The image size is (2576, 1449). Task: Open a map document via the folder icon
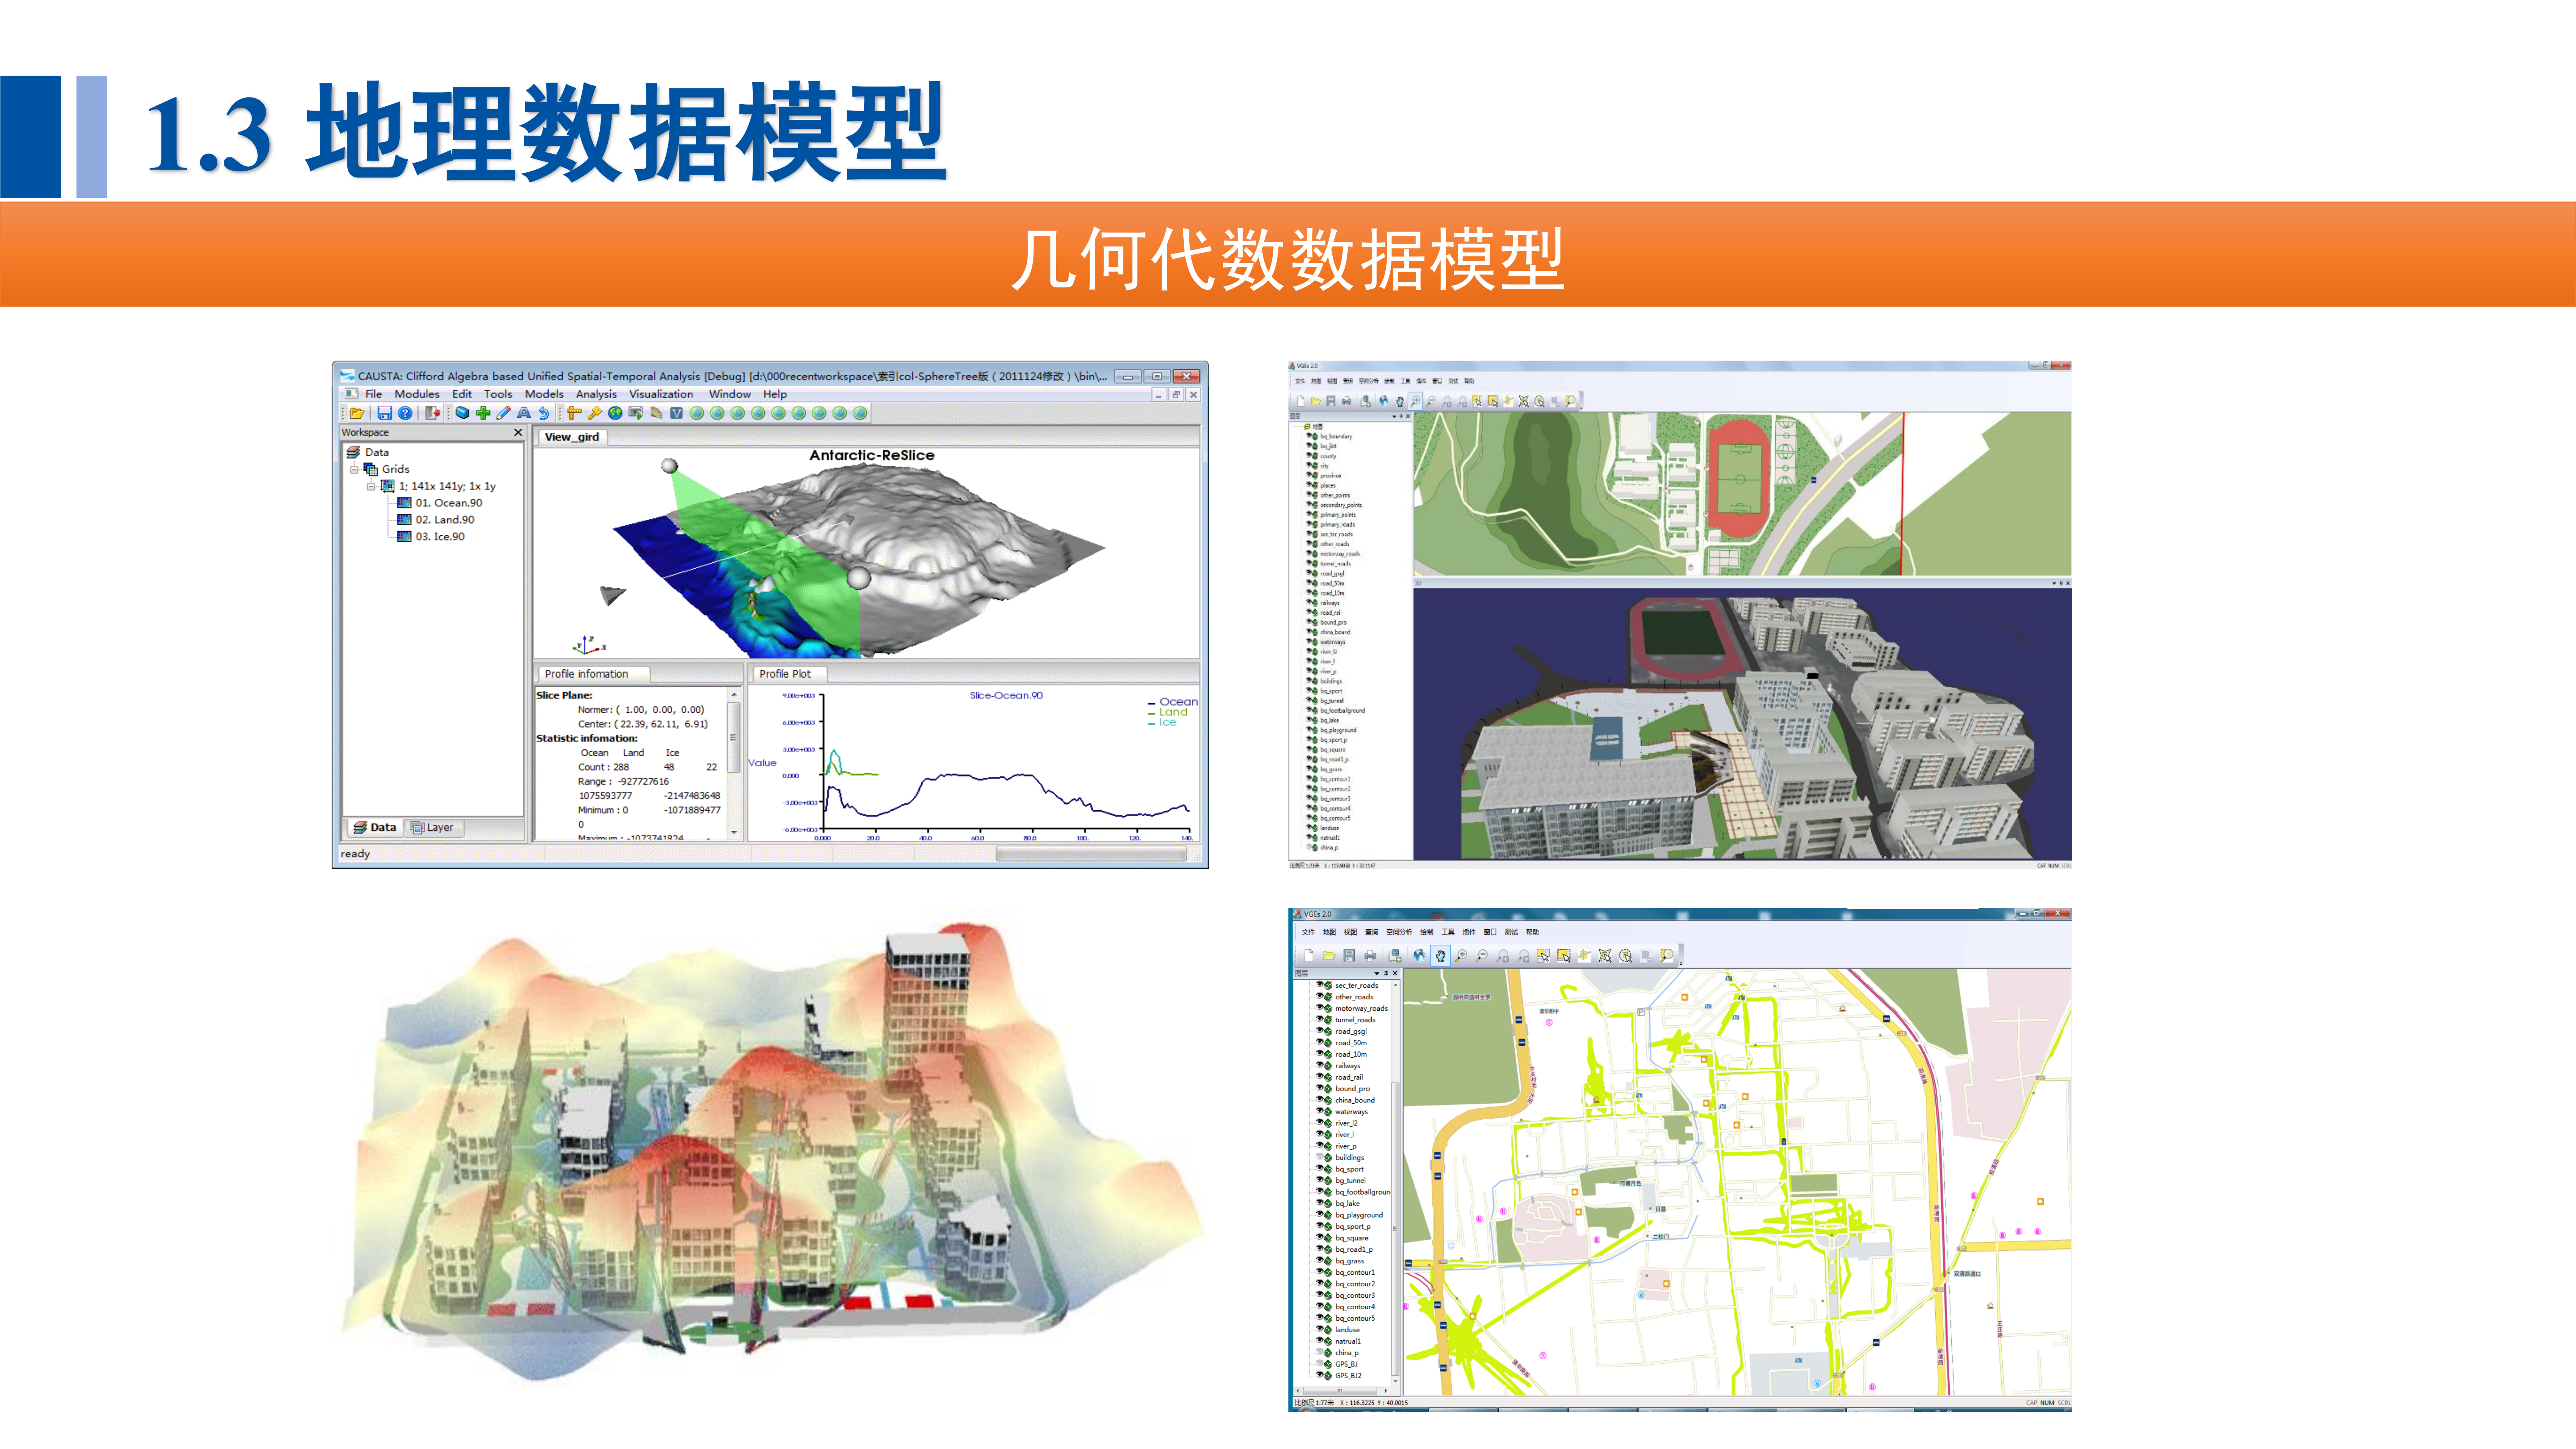pos(1329,955)
